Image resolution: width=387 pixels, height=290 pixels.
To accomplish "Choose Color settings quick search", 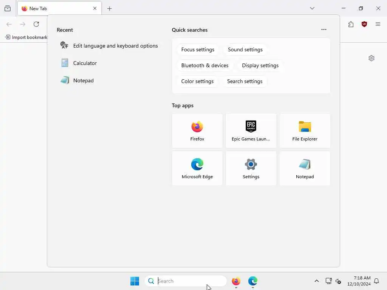I will click(197, 82).
